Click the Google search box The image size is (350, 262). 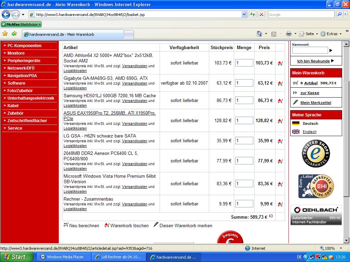tap(301, 14)
